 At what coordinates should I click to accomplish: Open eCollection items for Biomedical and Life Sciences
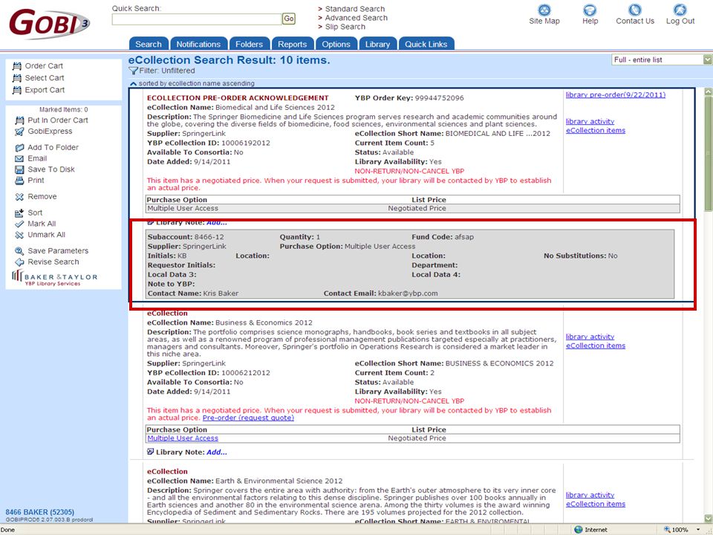click(x=596, y=131)
